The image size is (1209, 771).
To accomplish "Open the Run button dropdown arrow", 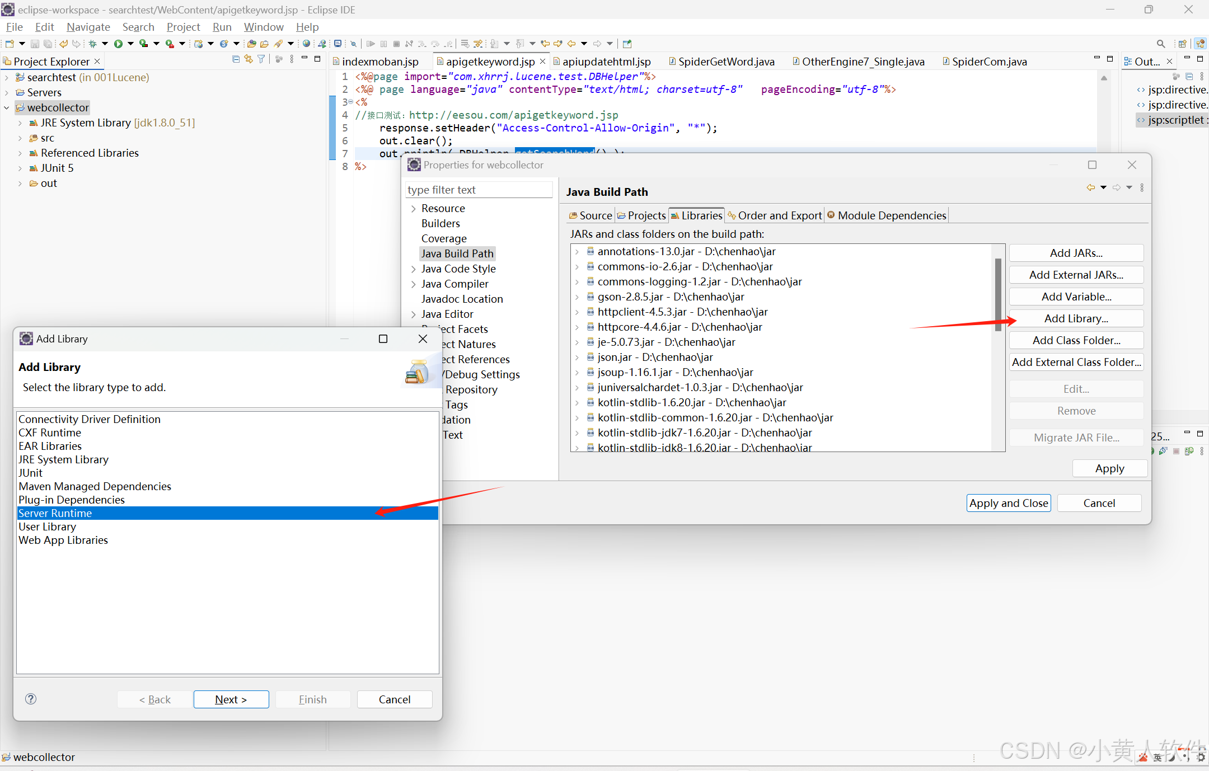I will click(130, 44).
